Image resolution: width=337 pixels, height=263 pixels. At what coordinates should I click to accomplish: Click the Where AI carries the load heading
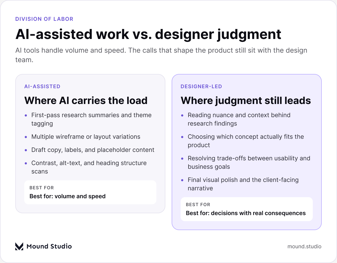(x=86, y=101)
